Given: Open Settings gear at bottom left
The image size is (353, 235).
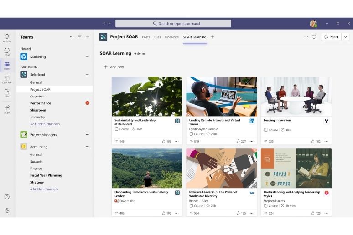Looking at the screenshot, I should pyautogui.click(x=7, y=210).
